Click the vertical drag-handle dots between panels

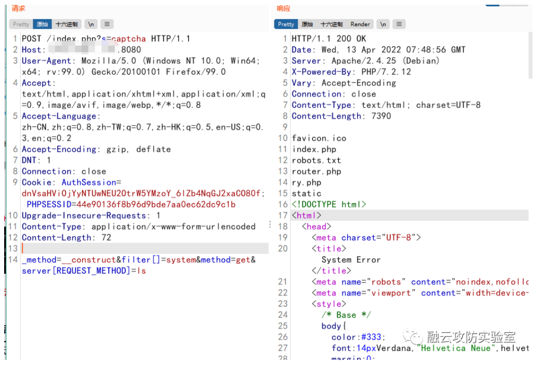[x=269, y=223]
